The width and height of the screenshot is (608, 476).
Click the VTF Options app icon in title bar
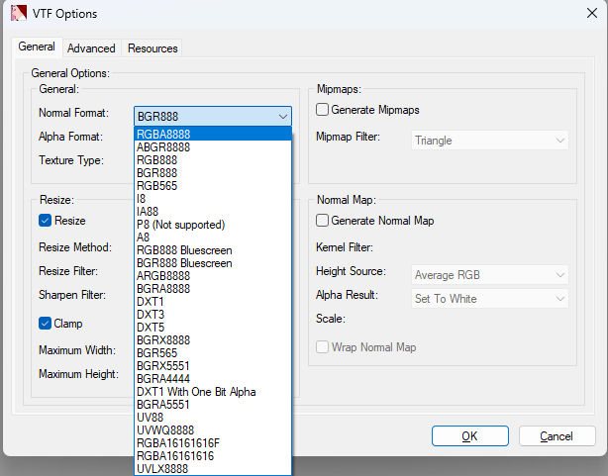click(17, 15)
